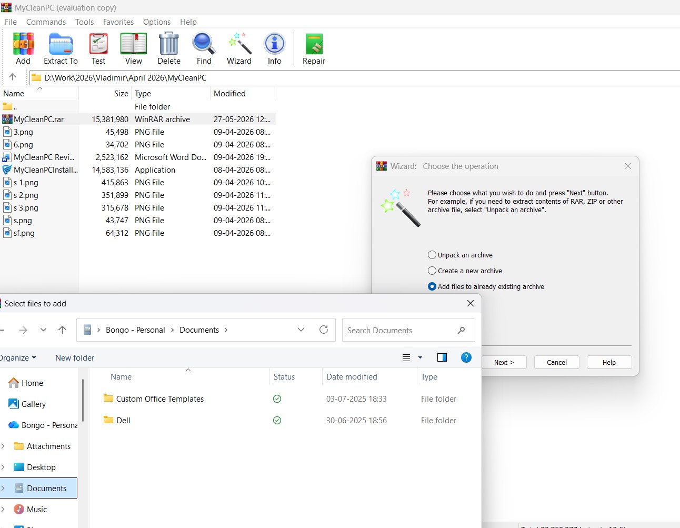Viewport: 680px width, 528px height.
Task: Click the Word document icon for MyCleanPC Revi...
Action: point(7,157)
